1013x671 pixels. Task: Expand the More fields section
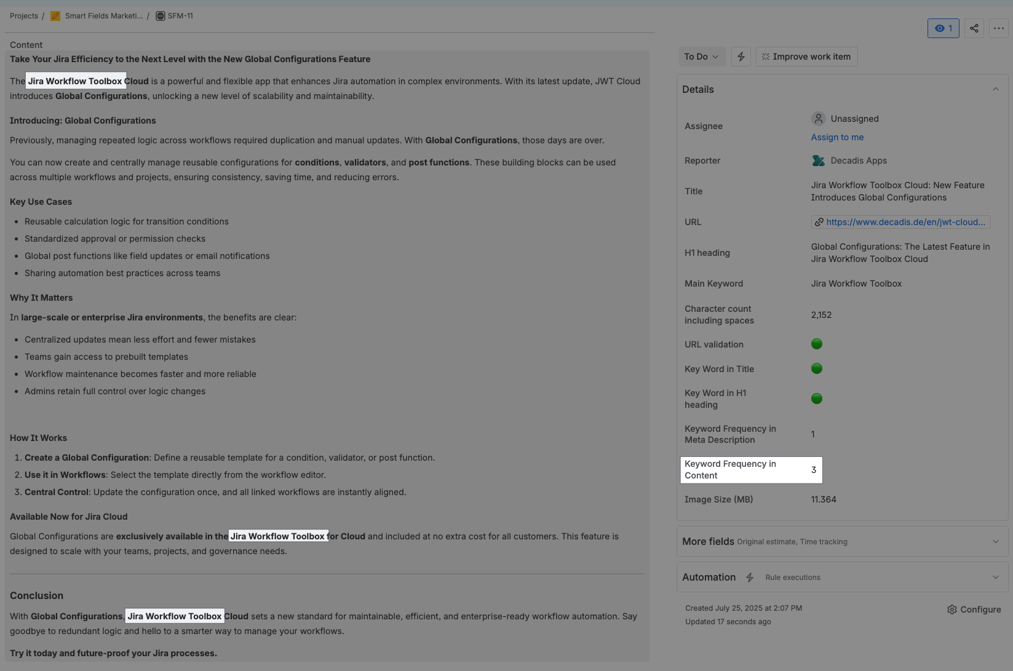coord(995,541)
